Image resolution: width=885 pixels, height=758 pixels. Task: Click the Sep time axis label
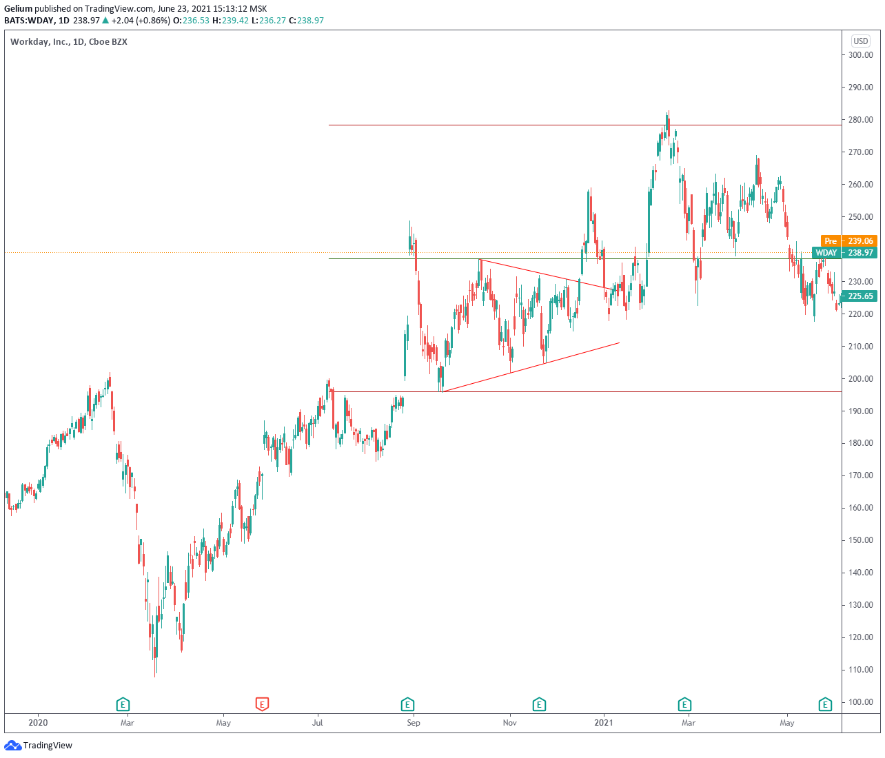click(414, 723)
